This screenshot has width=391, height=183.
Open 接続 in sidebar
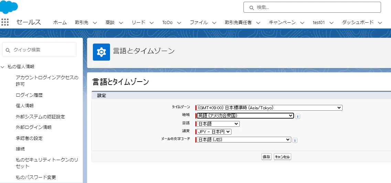point(20,149)
